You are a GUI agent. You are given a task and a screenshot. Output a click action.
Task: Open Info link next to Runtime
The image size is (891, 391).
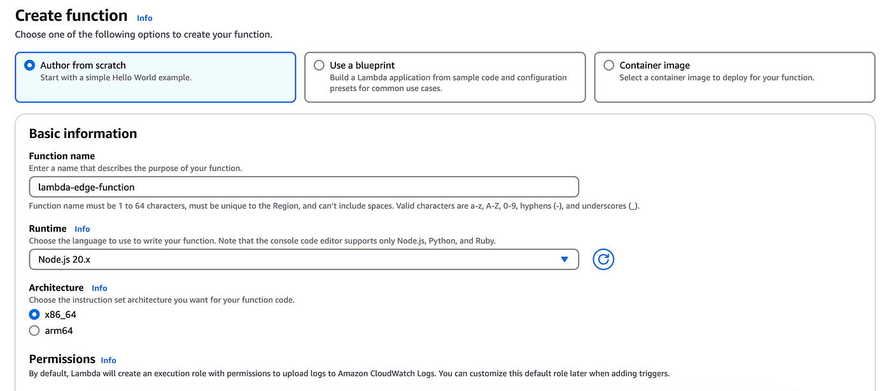(82, 229)
